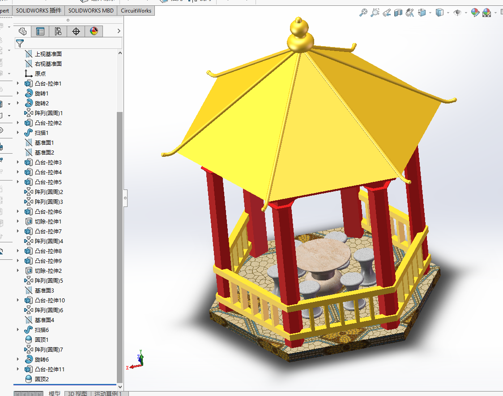Click chevron to show more manager tabs
The width and height of the screenshot is (503, 396).
point(119,31)
